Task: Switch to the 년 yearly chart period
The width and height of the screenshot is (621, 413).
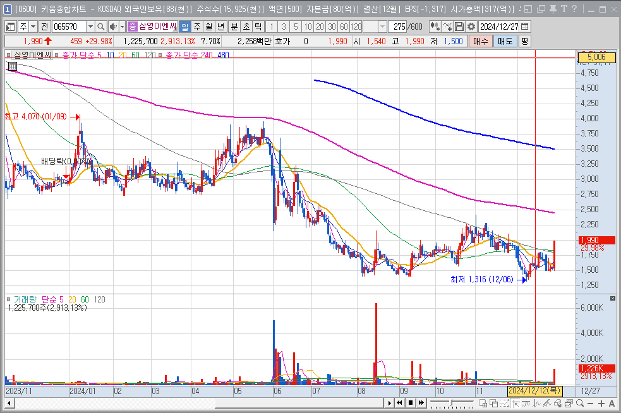Action: point(221,27)
